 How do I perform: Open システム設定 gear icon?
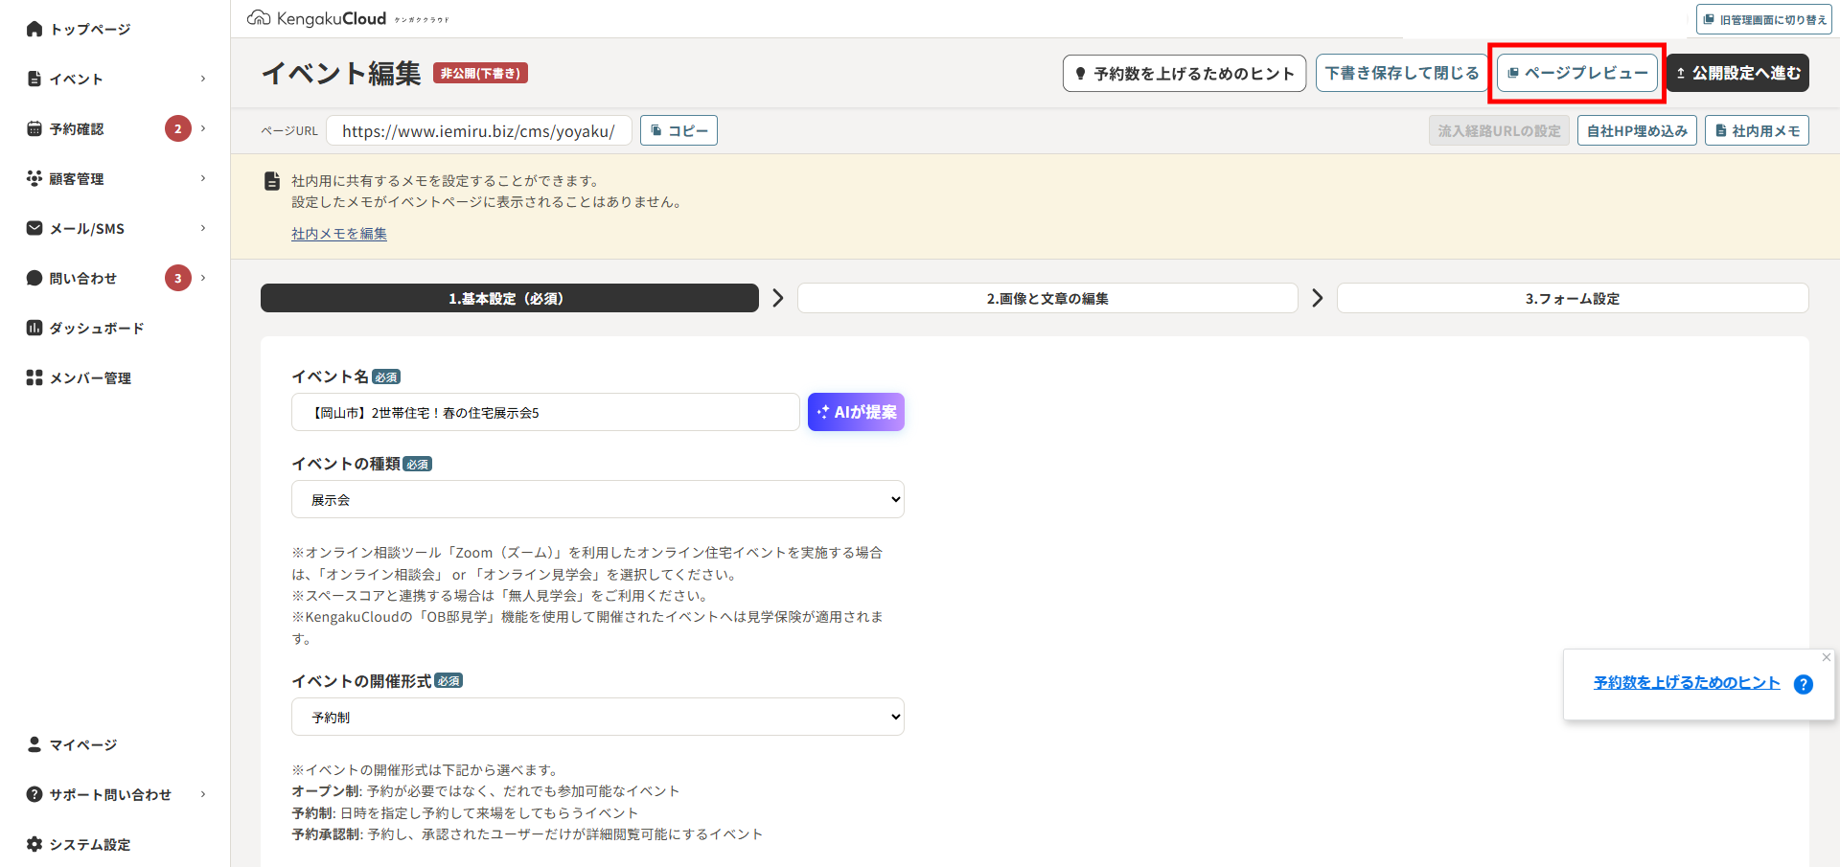[x=34, y=844]
